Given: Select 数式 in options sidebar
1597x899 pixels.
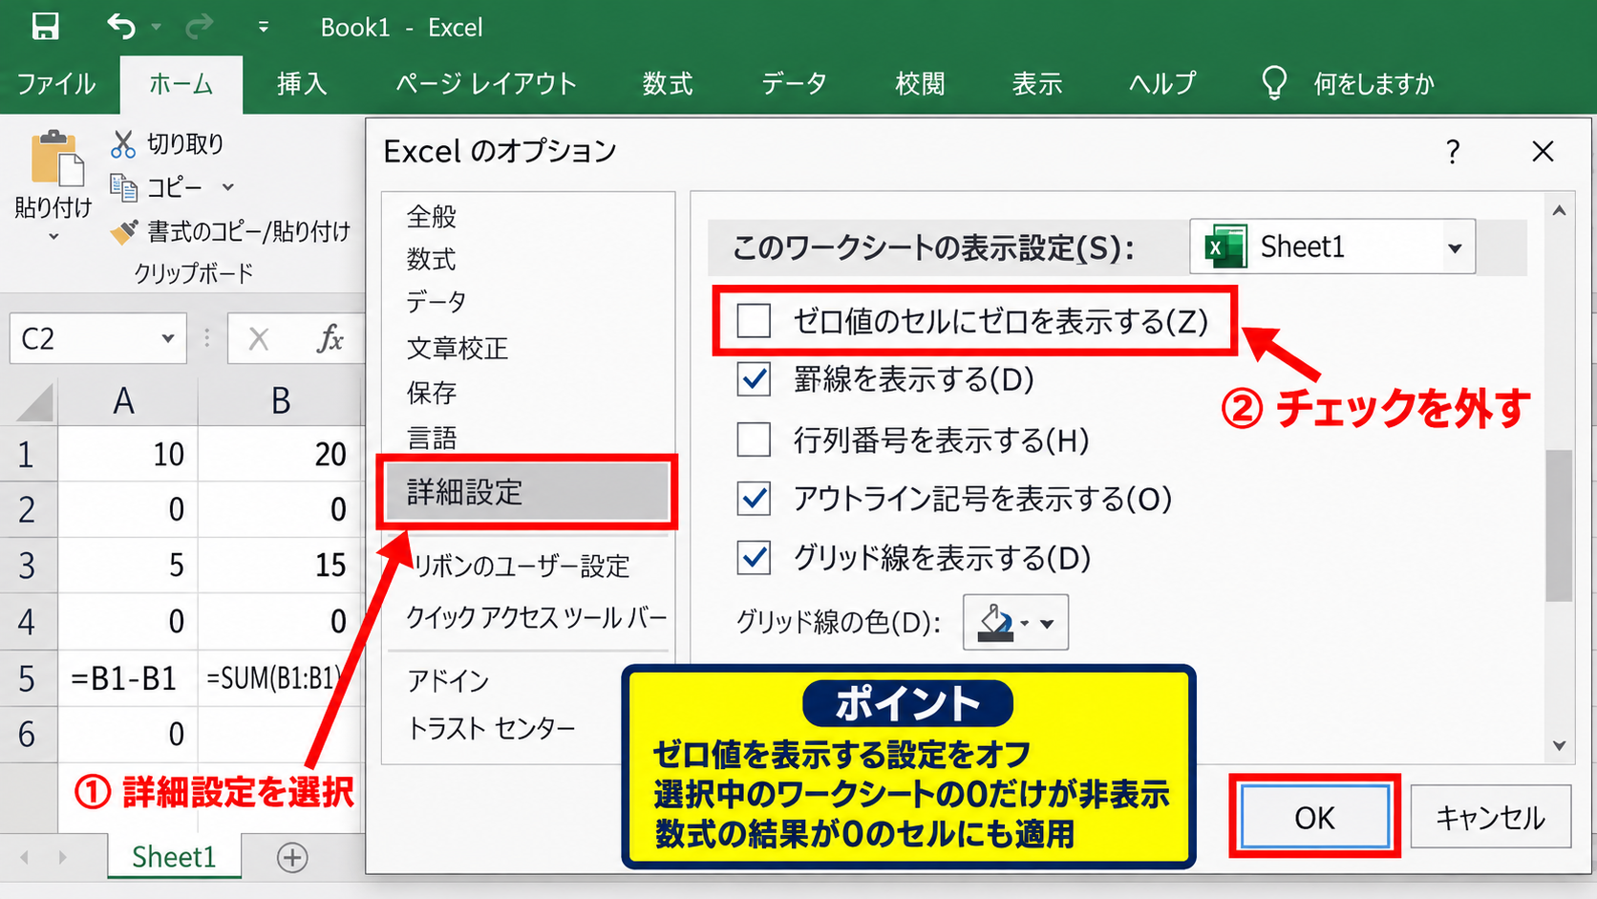Looking at the screenshot, I should [x=432, y=260].
